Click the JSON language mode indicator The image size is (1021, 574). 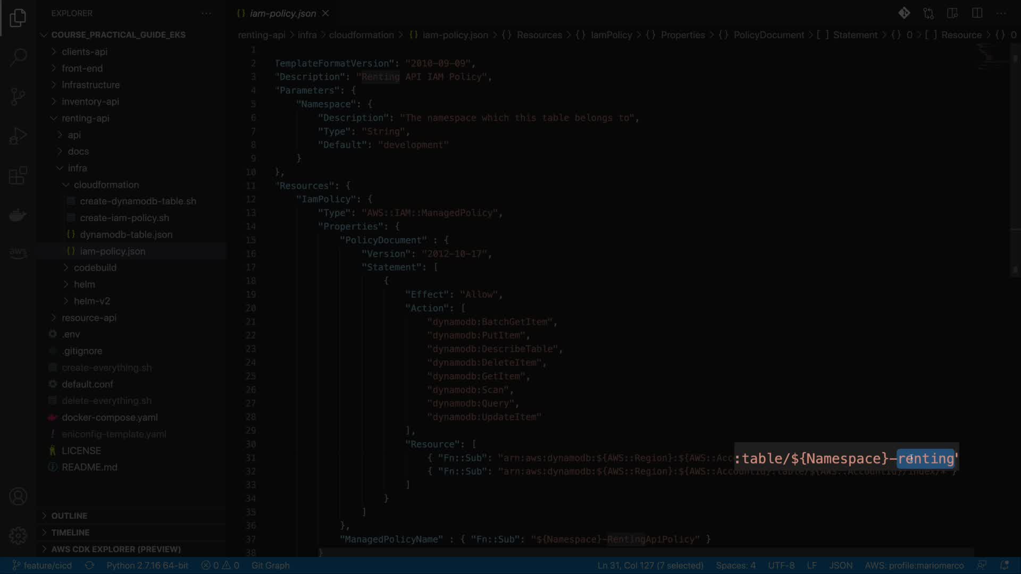pyautogui.click(x=841, y=565)
